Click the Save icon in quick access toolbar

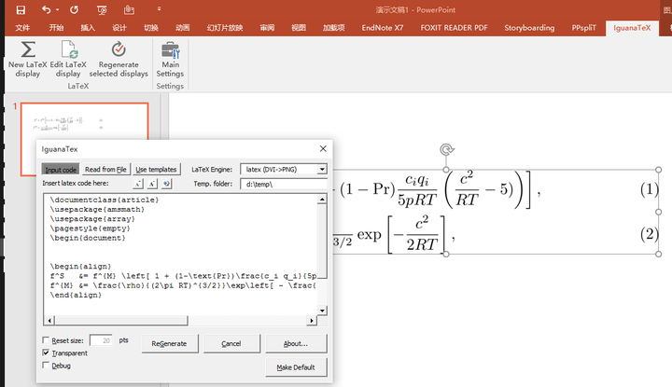coord(21,10)
